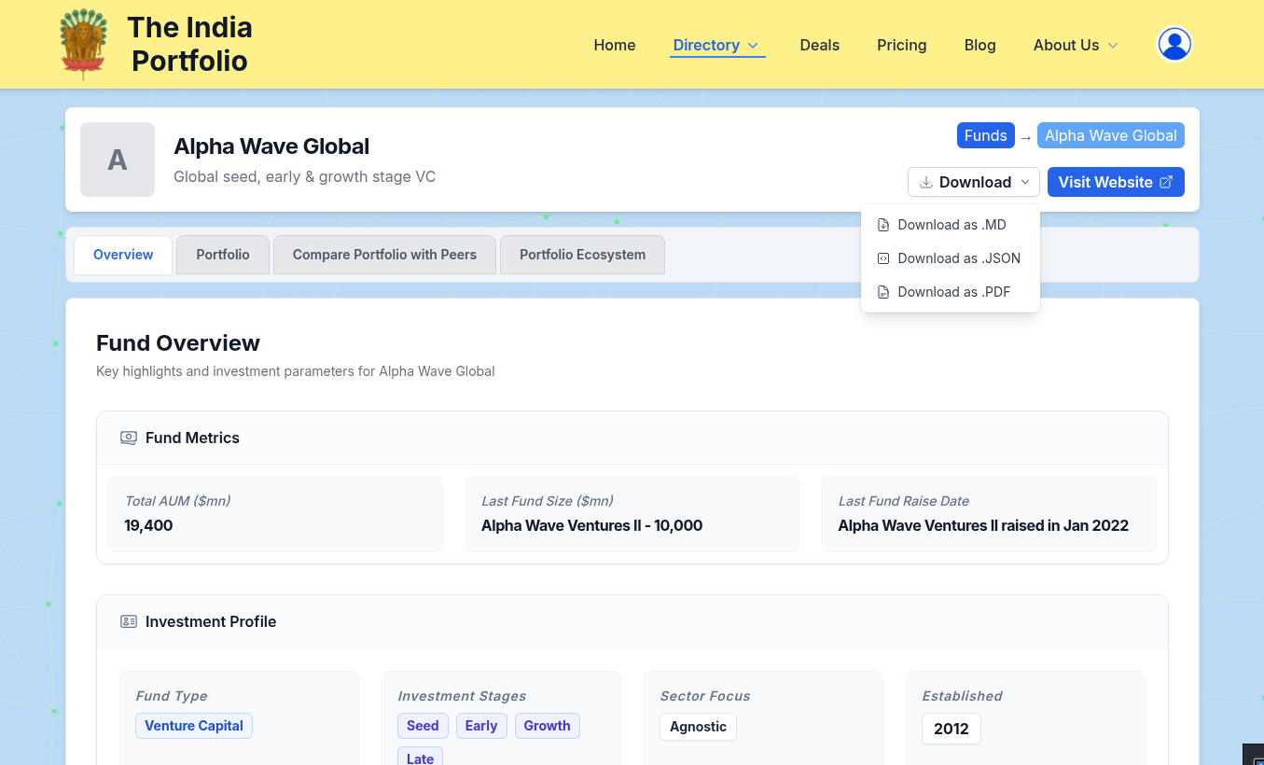
Task: Click The India Portfolio site title
Action: pyautogui.click(x=190, y=44)
